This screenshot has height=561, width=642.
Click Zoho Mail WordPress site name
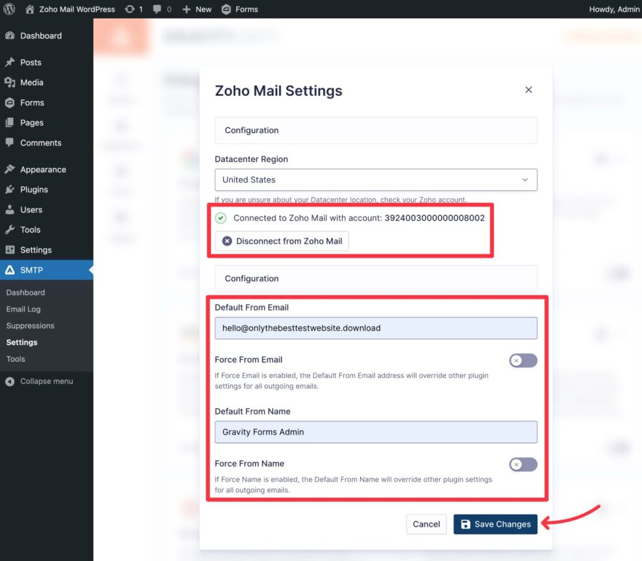pyautogui.click(x=77, y=9)
